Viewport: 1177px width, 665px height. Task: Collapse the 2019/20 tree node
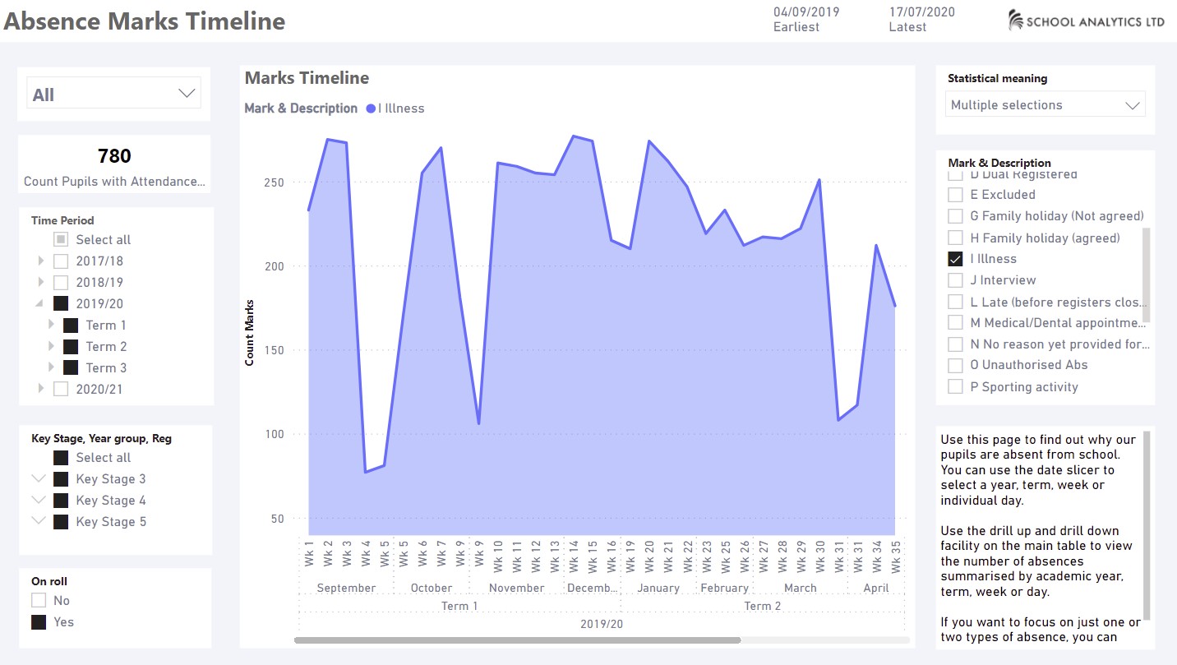click(41, 303)
